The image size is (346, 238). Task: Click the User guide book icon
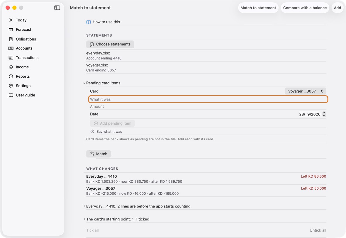click(11, 95)
